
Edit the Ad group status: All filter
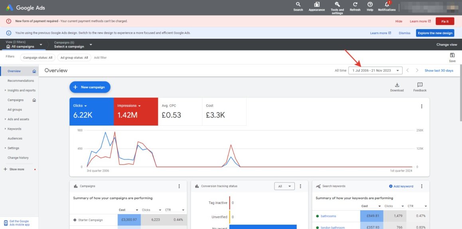pos(74,58)
